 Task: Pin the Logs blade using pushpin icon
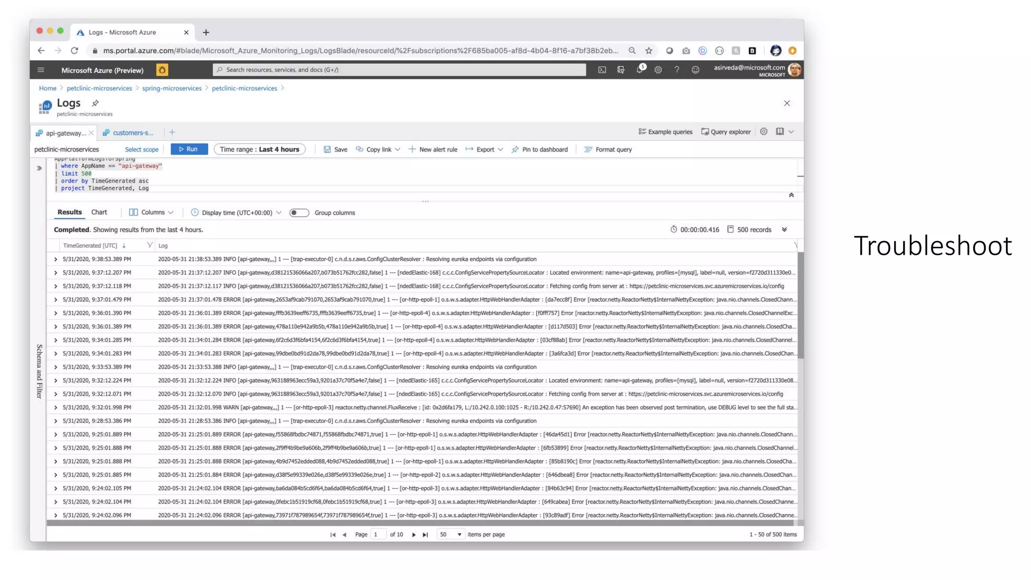point(95,103)
